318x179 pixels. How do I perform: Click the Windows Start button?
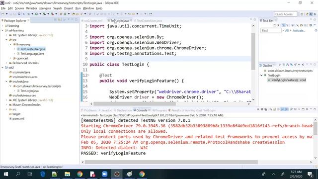point(6,174)
